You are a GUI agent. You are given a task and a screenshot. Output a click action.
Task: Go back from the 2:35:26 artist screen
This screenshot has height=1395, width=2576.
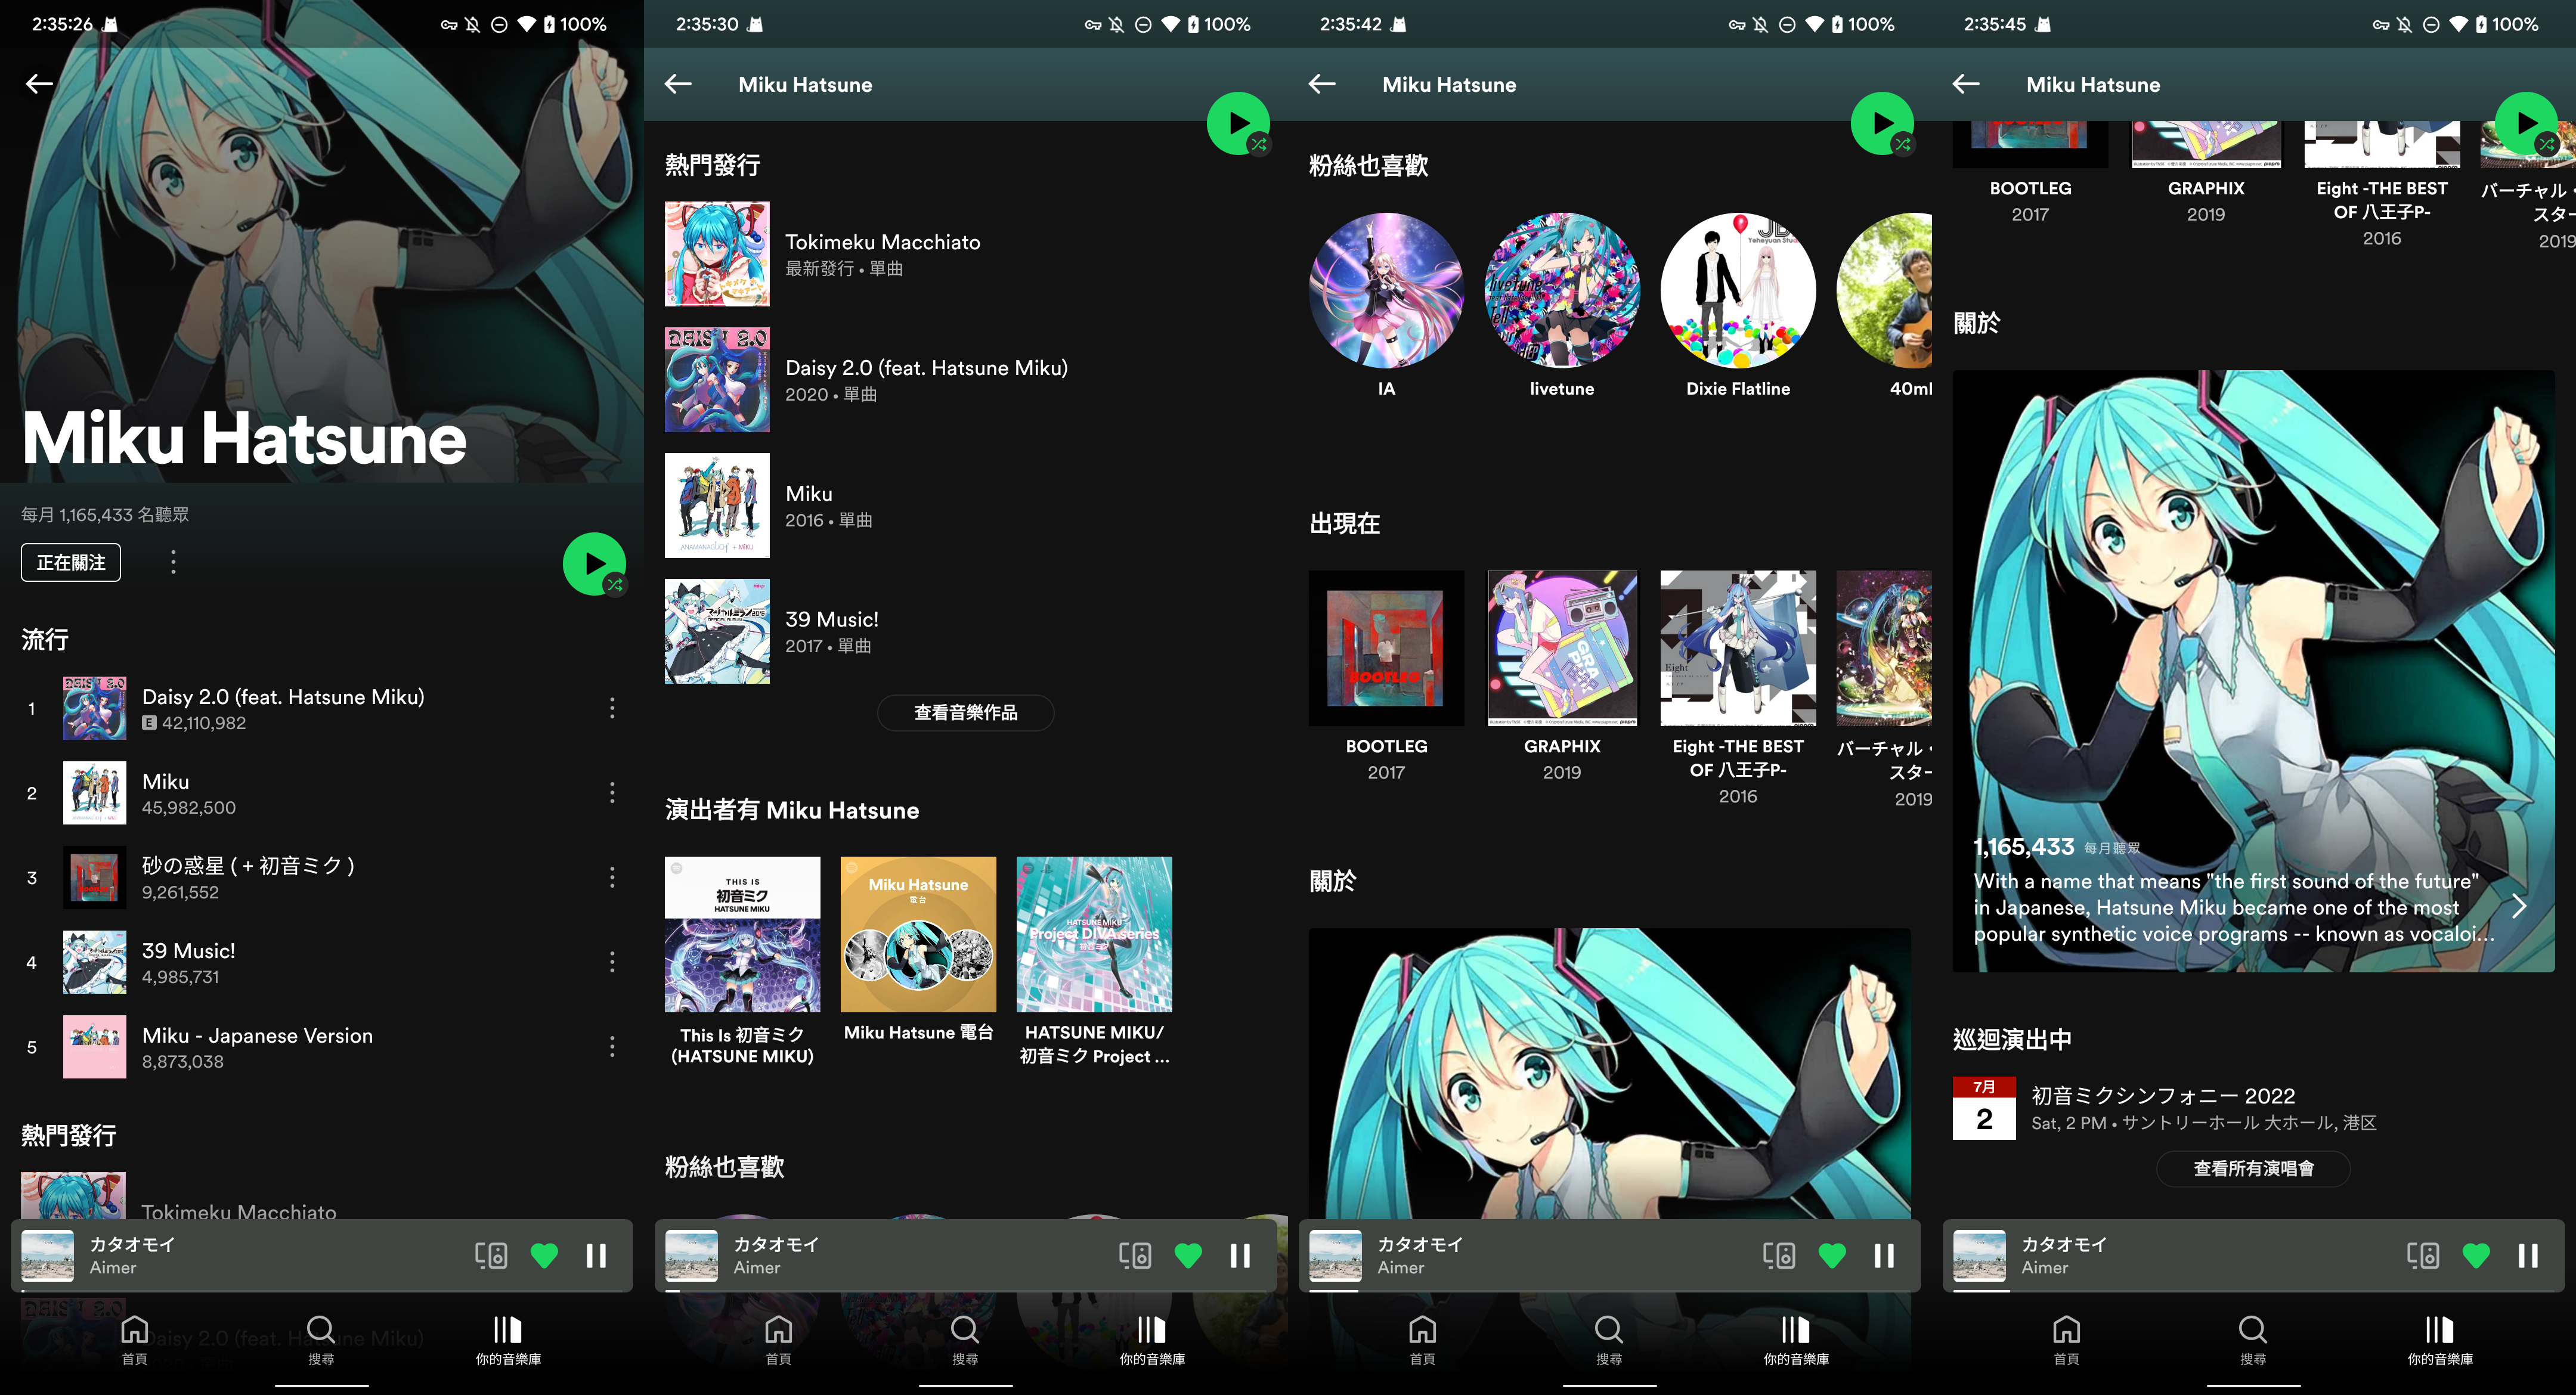coord(39,84)
